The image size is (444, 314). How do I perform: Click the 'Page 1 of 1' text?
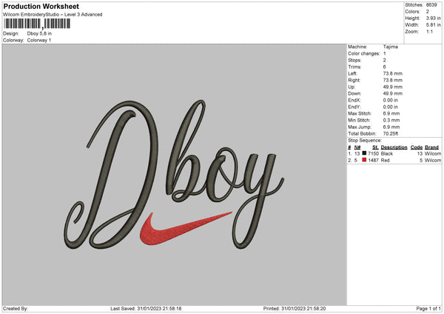pos(428,309)
